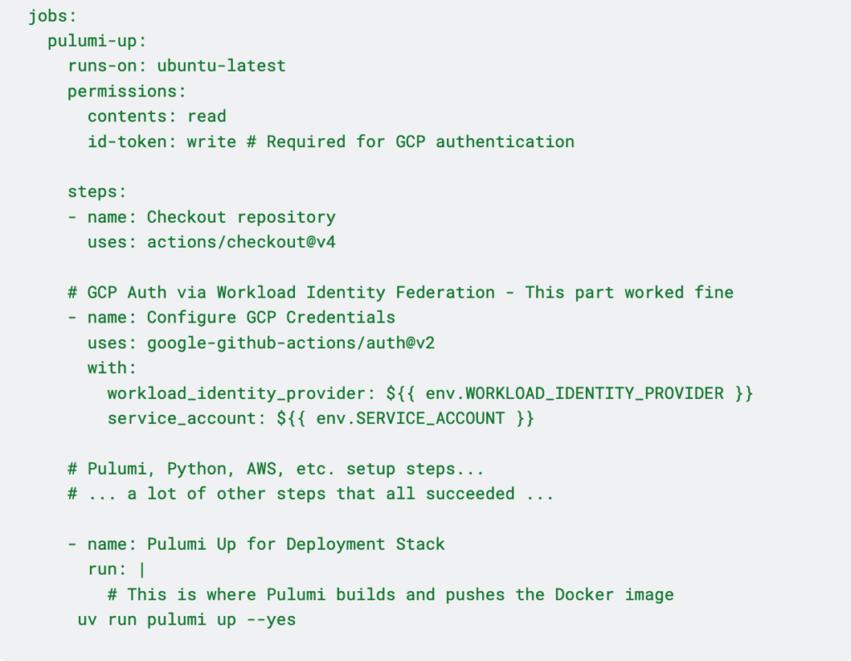Click the 'actions/checkout@v4' text
The image size is (851, 661).
[x=241, y=242]
